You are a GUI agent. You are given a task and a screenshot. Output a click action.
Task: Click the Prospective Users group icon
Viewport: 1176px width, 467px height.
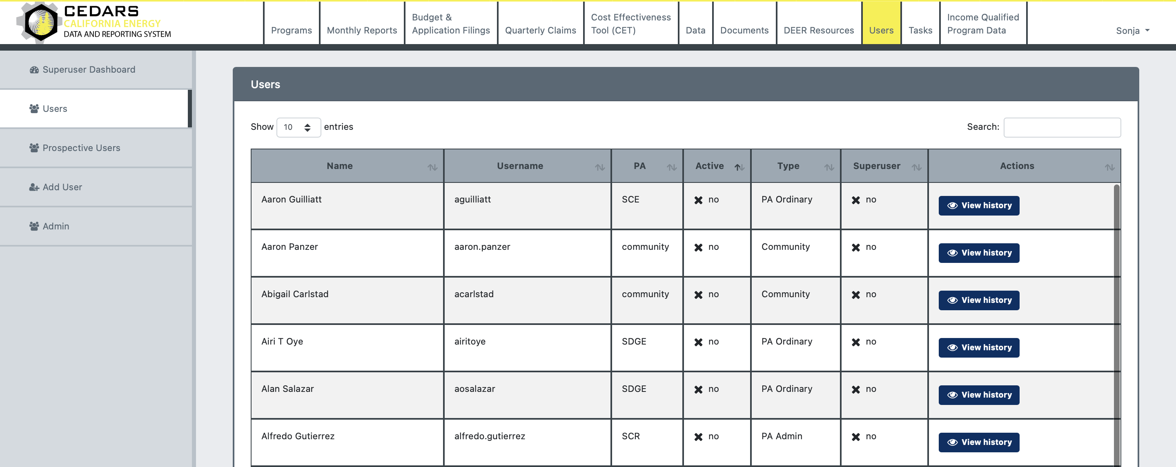pos(34,148)
